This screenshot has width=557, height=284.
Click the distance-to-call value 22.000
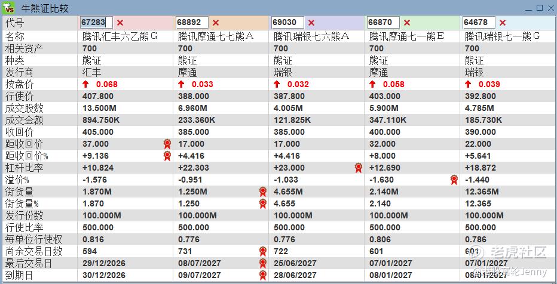tap(478, 144)
